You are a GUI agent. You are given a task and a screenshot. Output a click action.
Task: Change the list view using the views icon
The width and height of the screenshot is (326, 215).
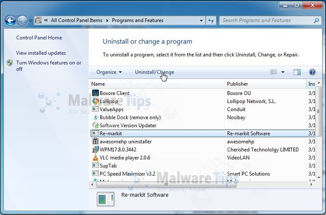tap(273, 72)
